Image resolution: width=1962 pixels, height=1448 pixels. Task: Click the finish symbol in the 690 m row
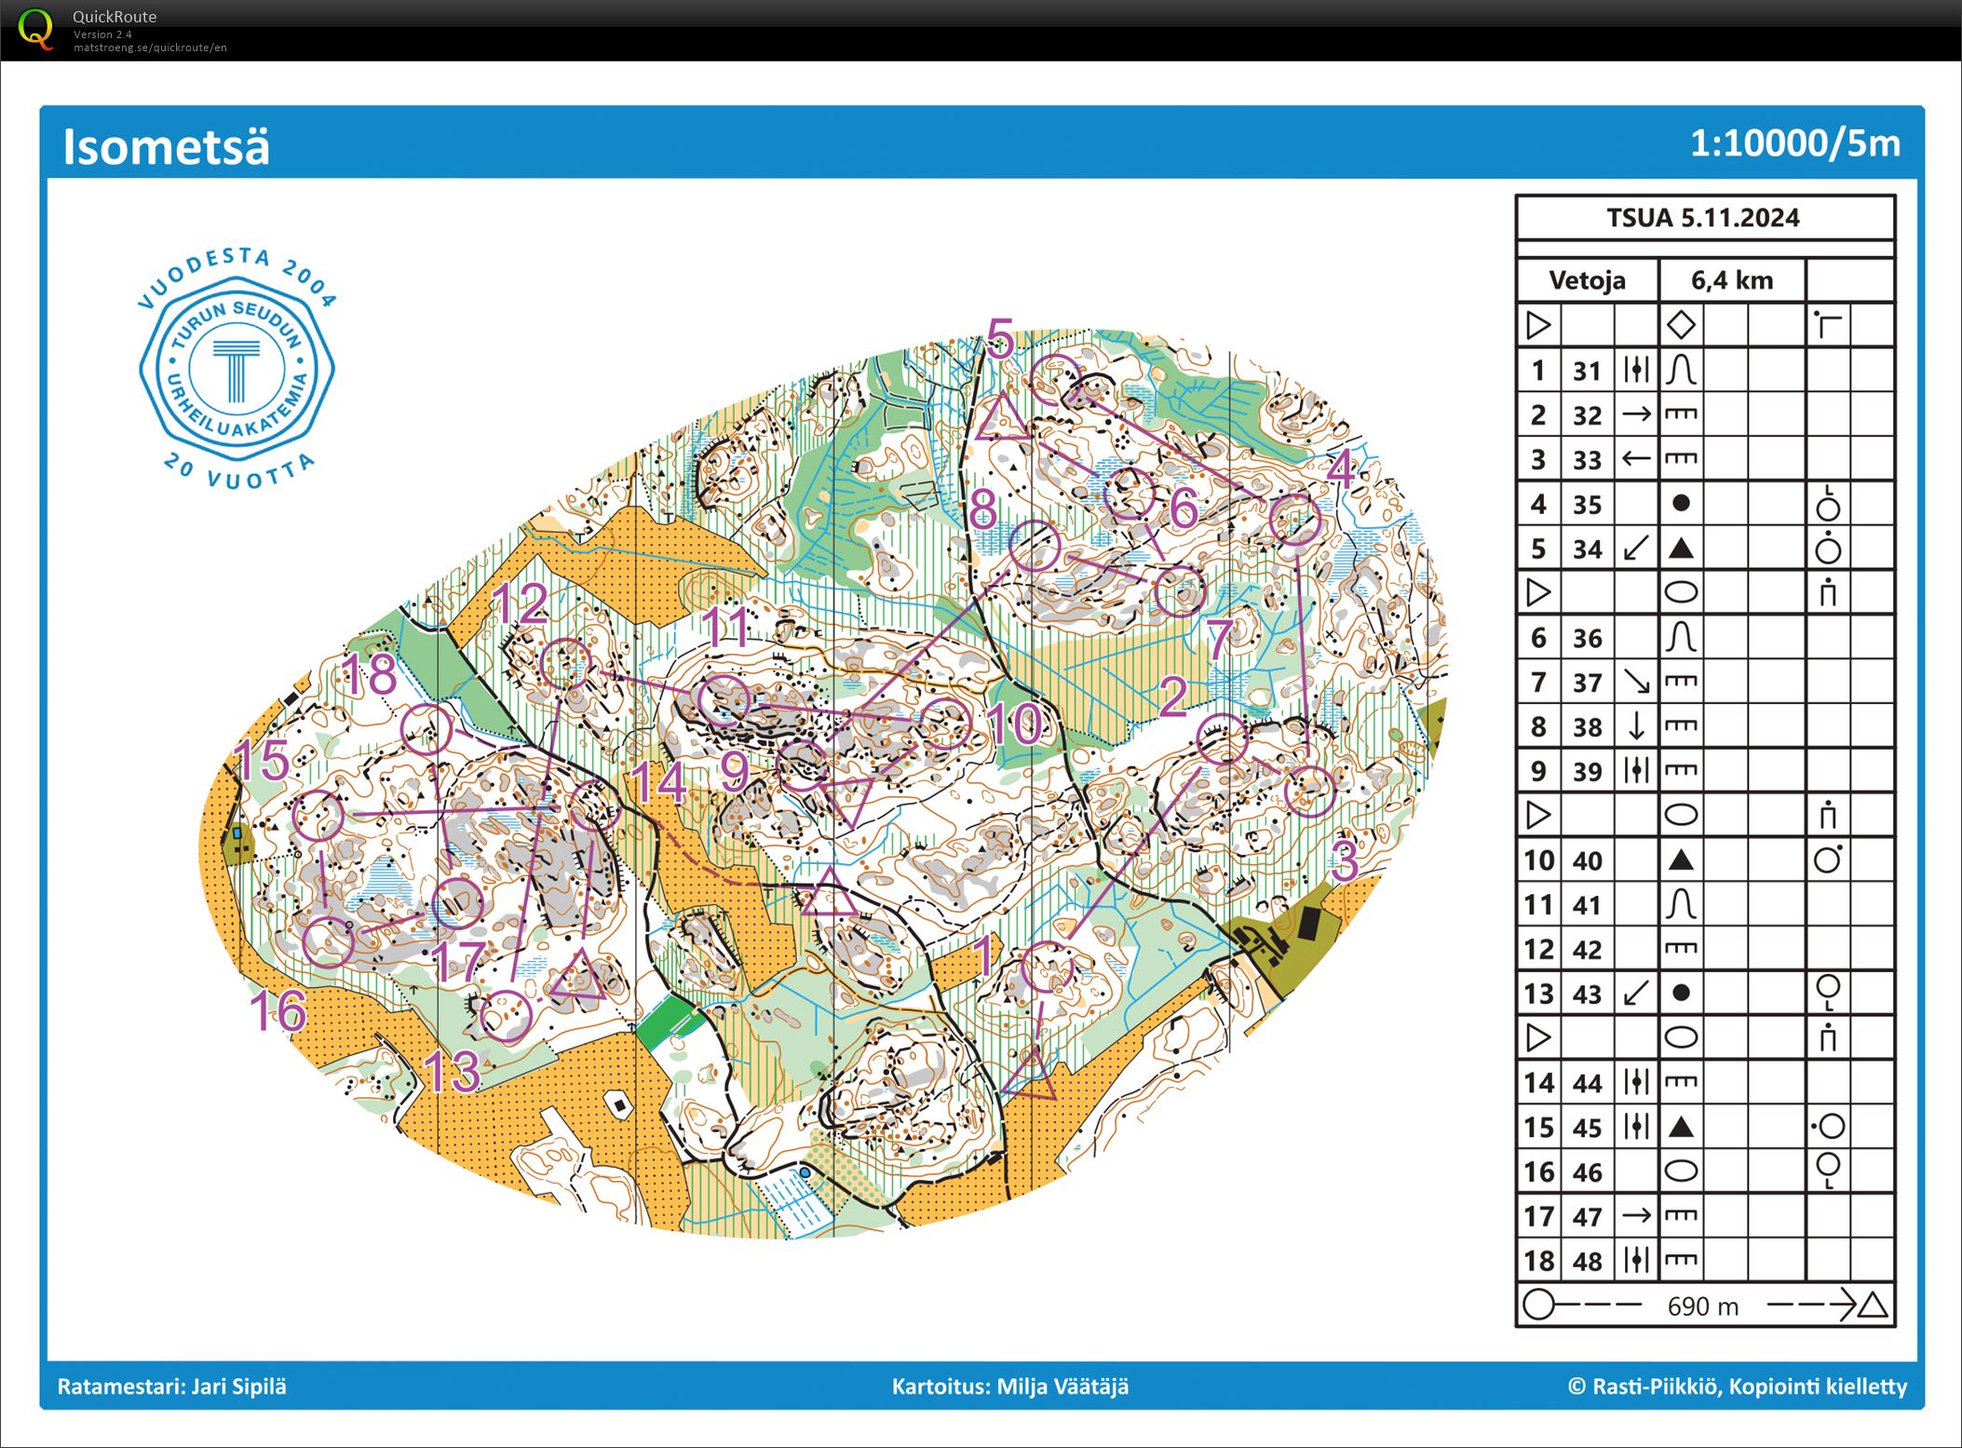(x=1873, y=1306)
